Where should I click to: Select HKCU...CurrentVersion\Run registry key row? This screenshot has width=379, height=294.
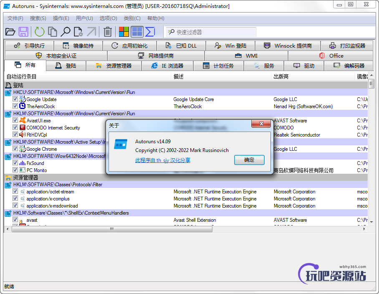click(x=186, y=92)
